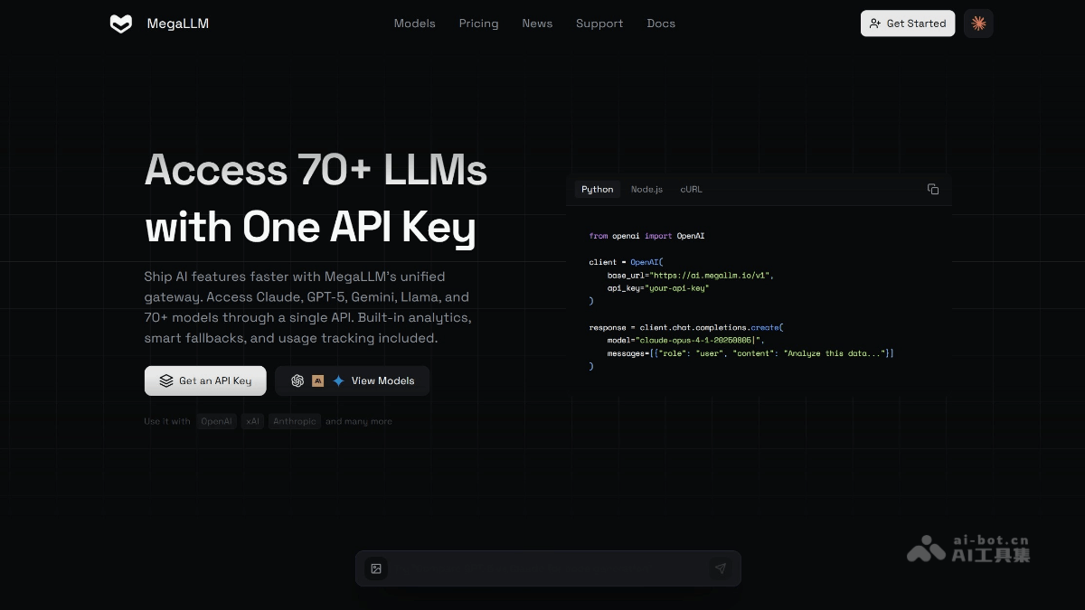Switch to the Node.js code tab
This screenshot has width=1085, height=610.
646,189
